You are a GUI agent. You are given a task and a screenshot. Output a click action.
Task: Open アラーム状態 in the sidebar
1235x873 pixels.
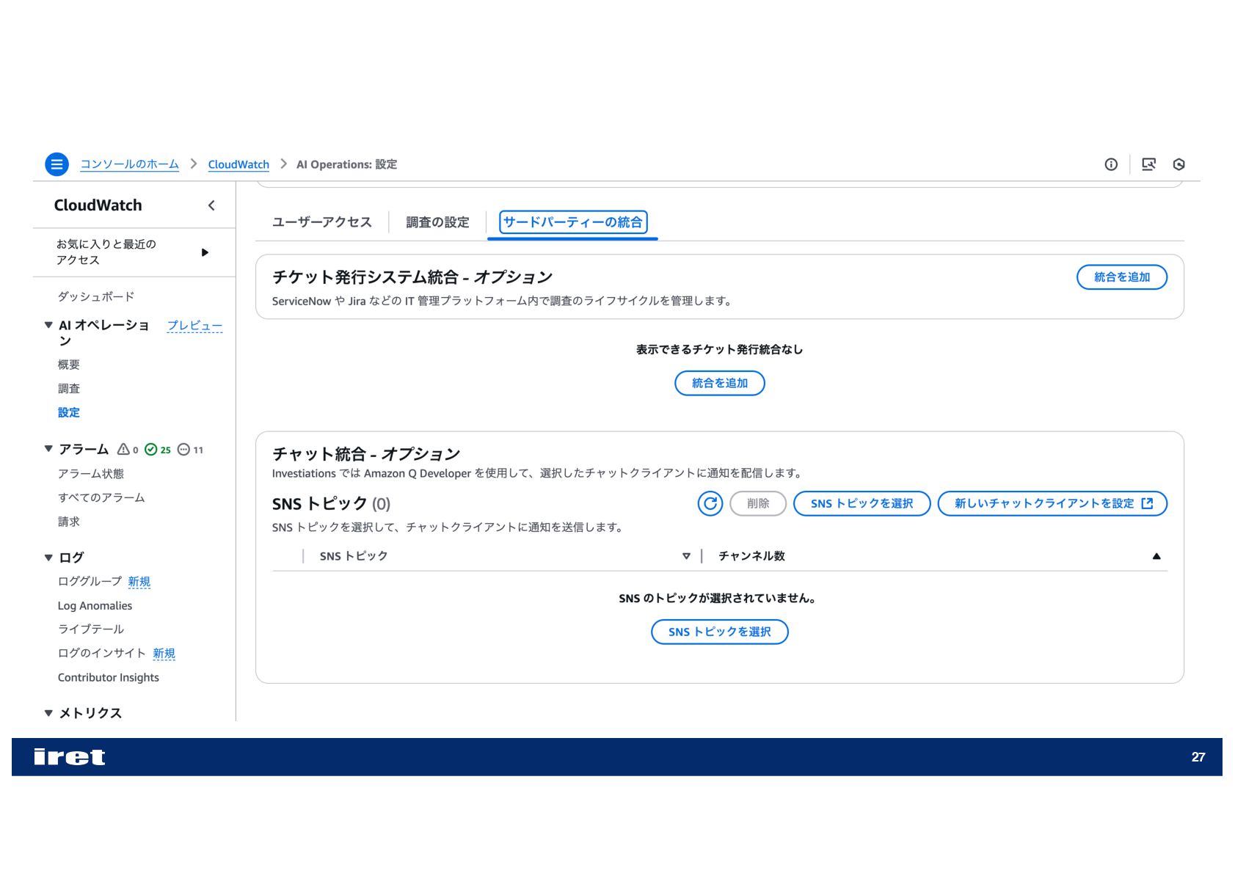(x=91, y=474)
